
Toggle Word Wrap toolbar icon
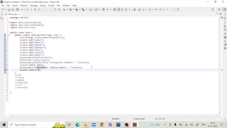pos(122,10)
